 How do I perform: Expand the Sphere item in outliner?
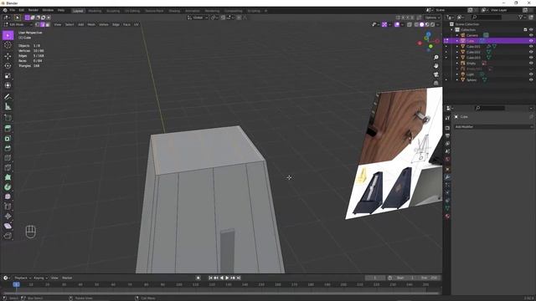point(457,80)
